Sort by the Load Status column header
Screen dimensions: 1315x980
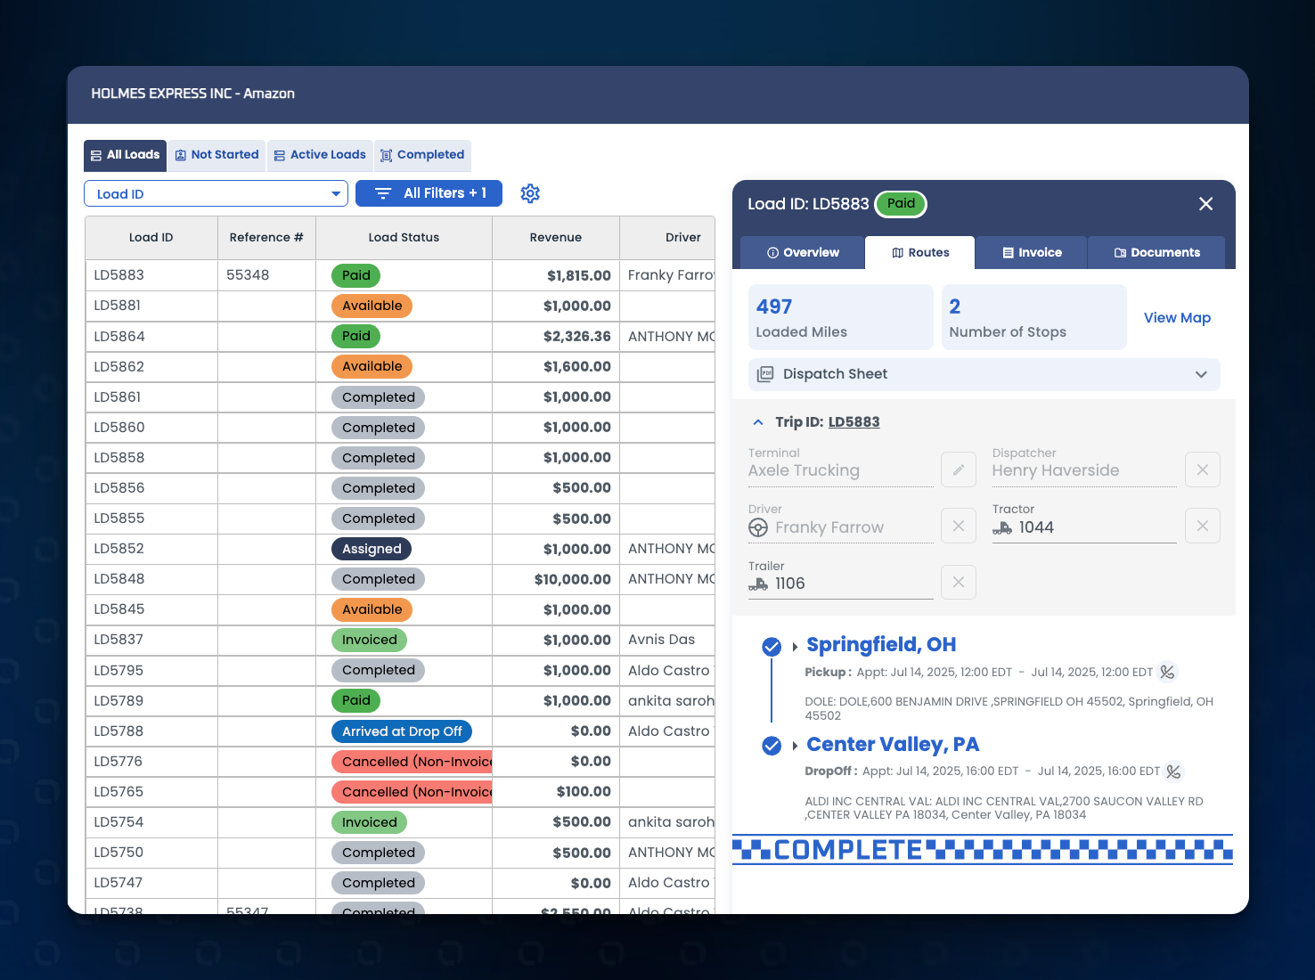pos(404,237)
